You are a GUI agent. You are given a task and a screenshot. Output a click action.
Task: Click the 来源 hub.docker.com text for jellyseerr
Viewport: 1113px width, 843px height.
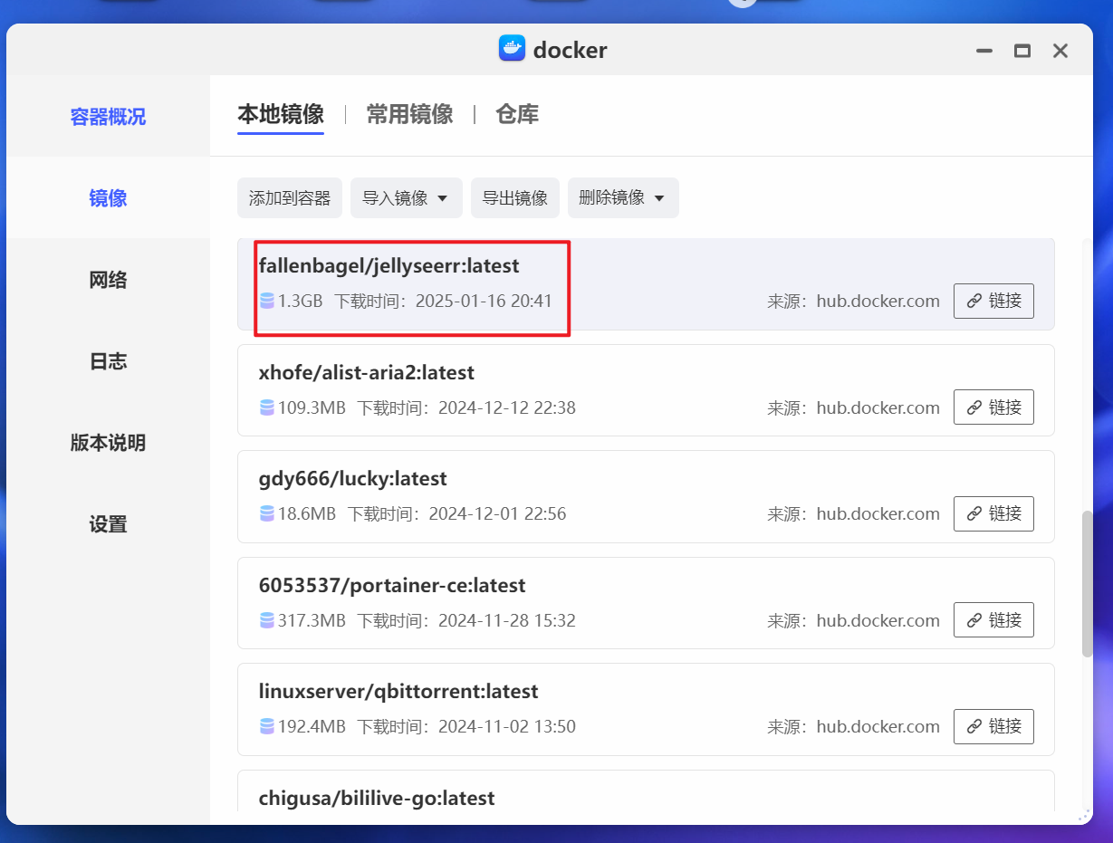click(x=854, y=301)
